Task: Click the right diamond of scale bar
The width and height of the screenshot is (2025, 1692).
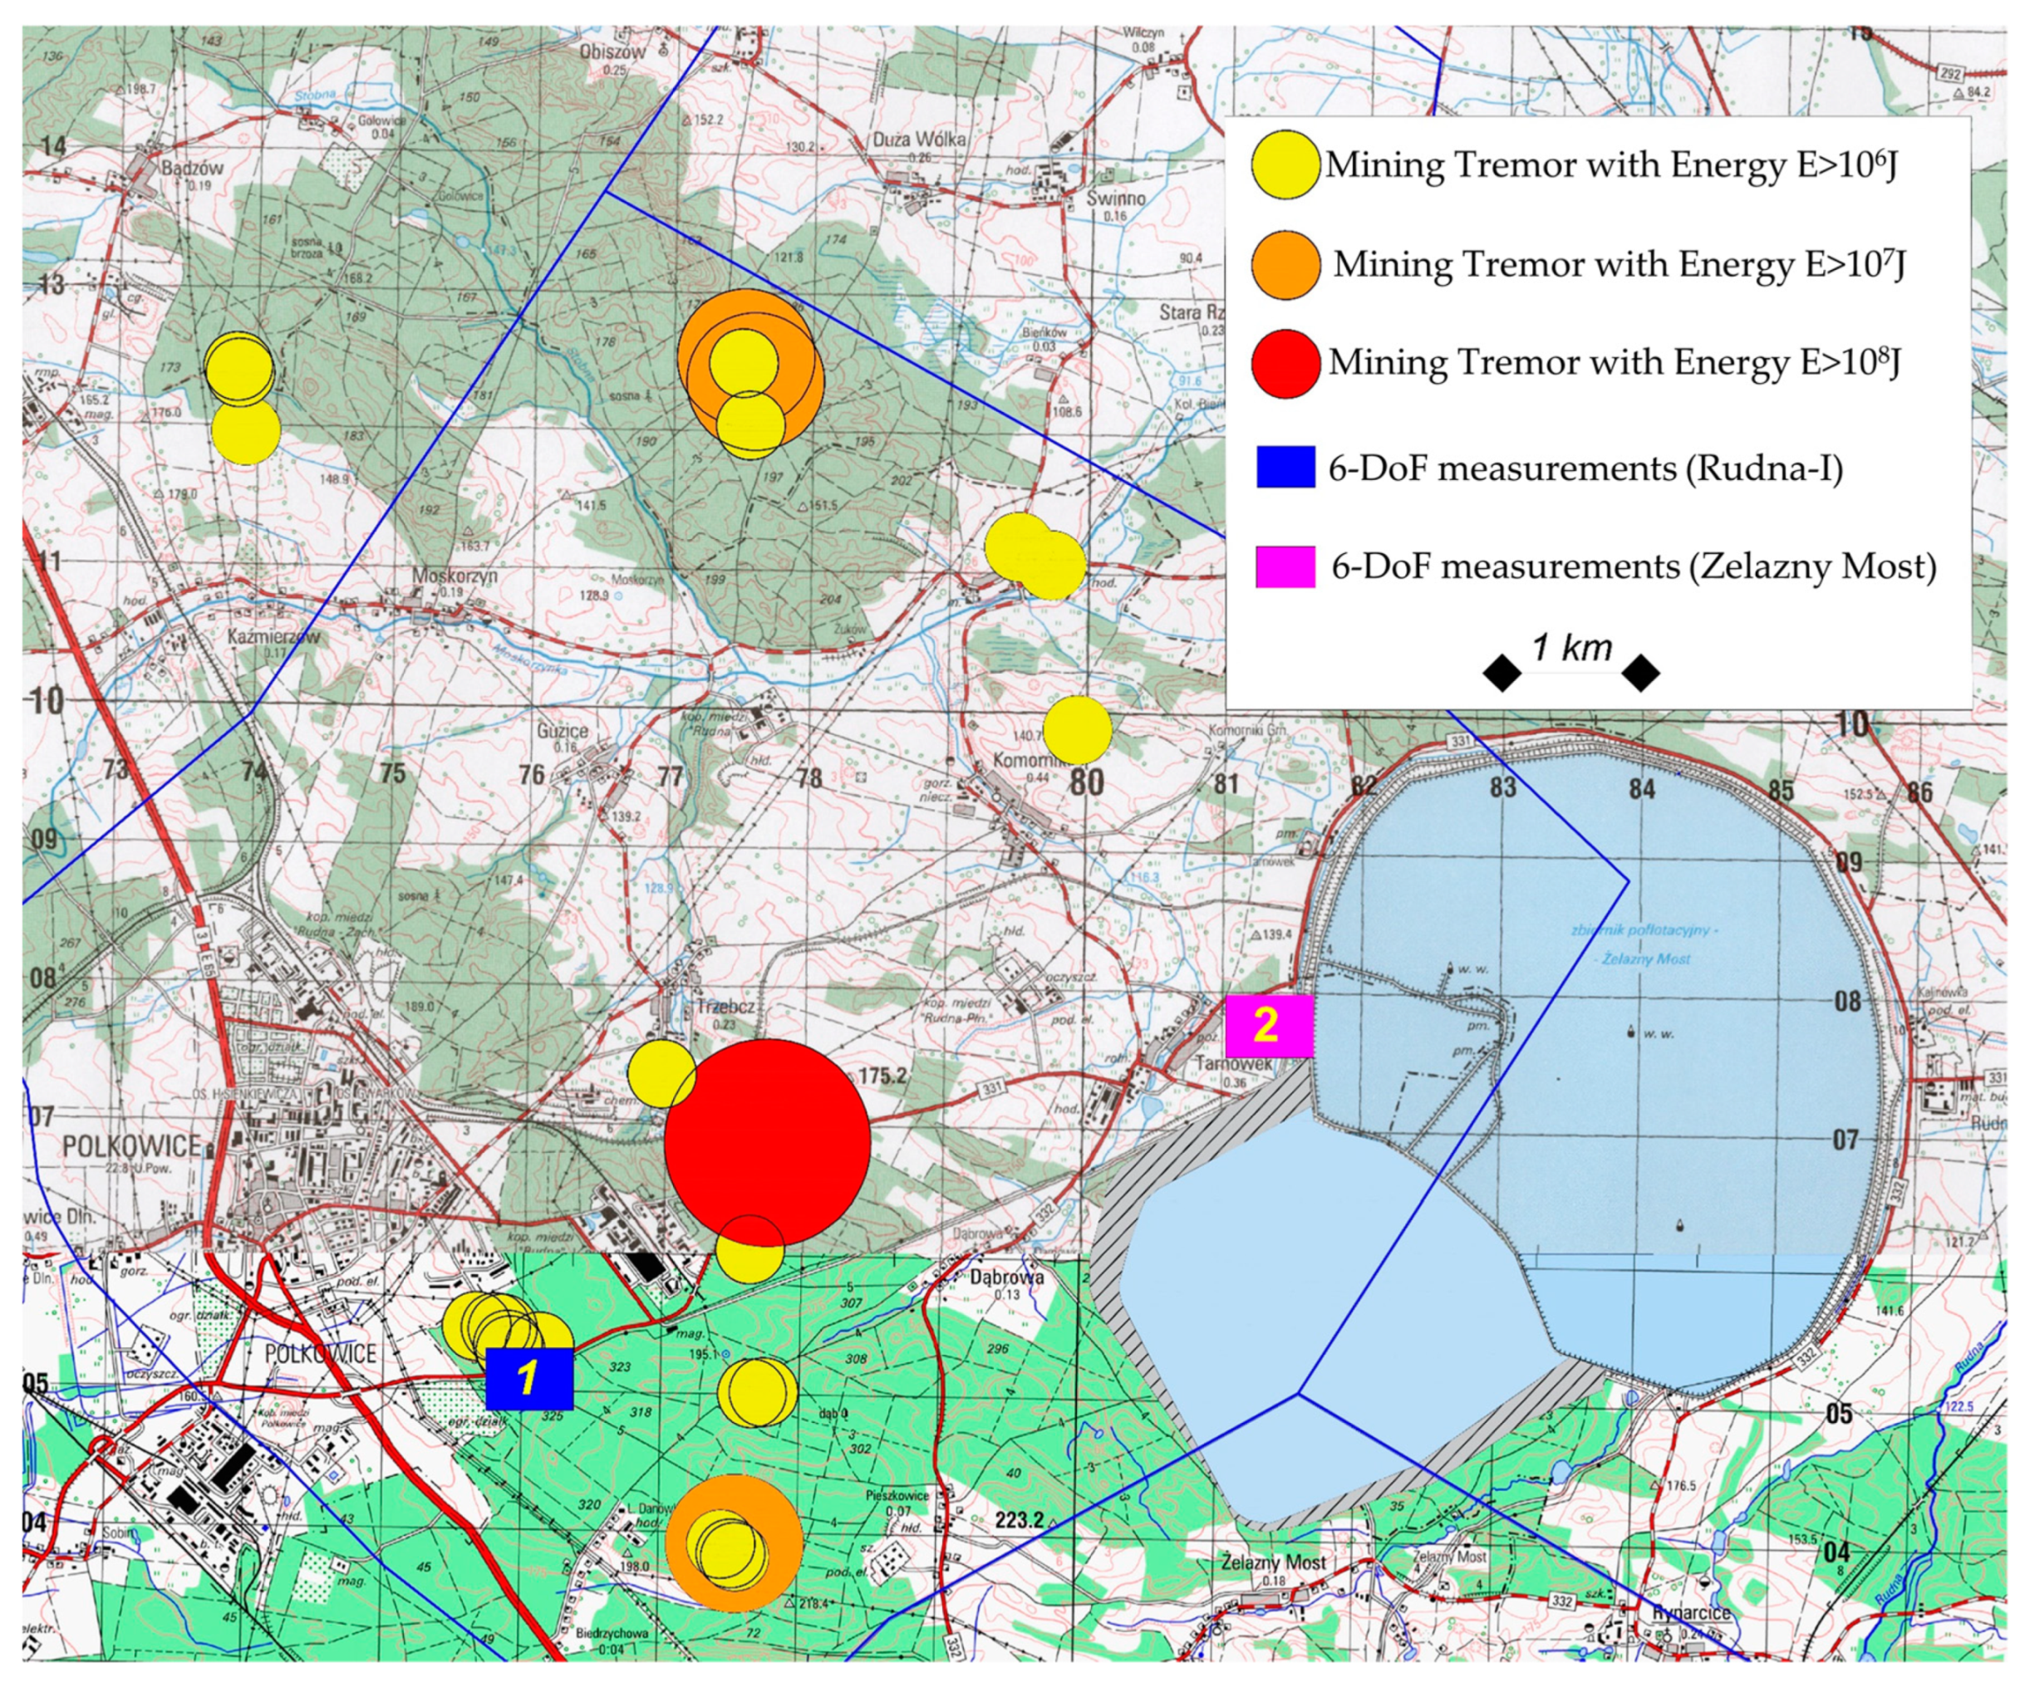Action: pos(1640,673)
